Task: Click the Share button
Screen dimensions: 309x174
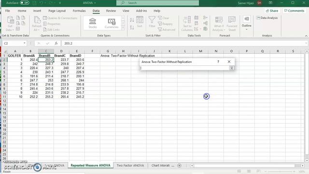Action: click(x=272, y=11)
